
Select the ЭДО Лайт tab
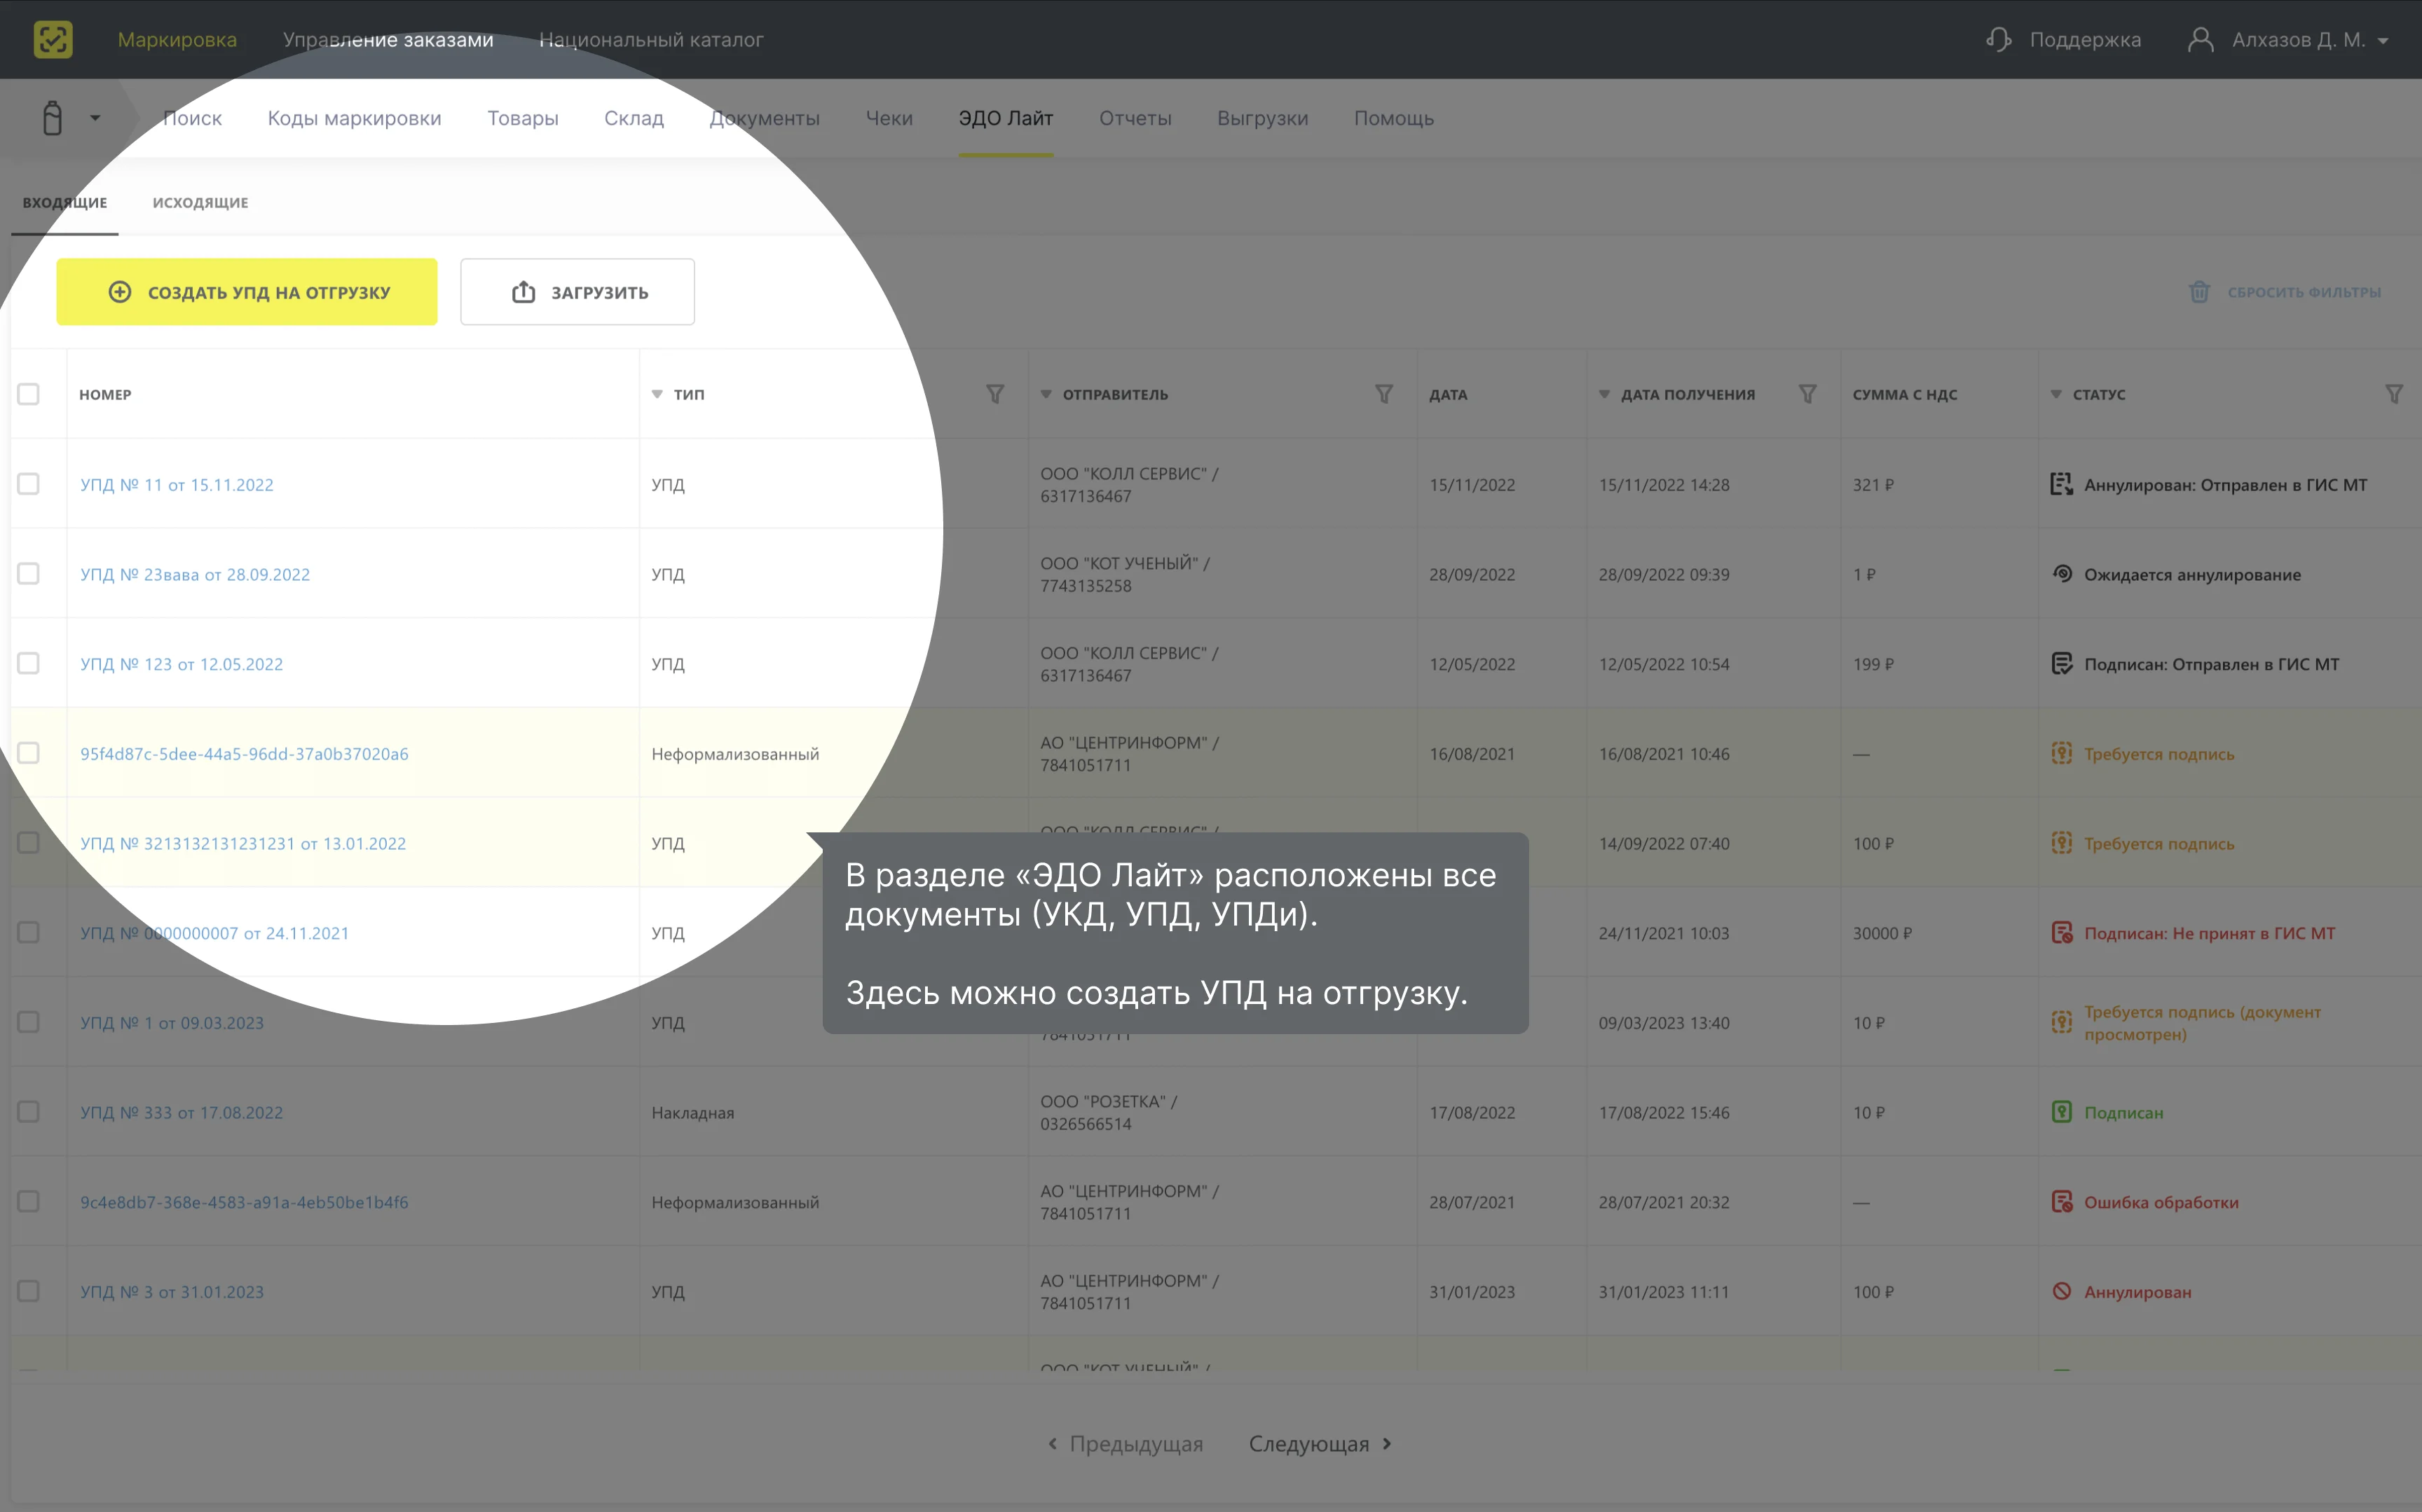click(1006, 118)
